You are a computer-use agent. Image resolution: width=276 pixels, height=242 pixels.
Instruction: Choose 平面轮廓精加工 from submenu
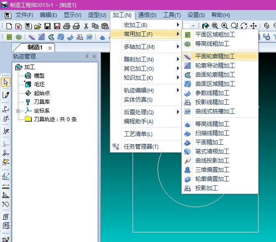point(220,56)
